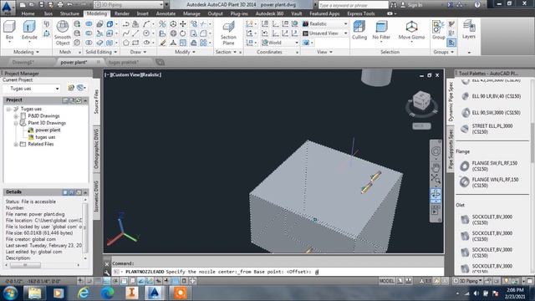
Task: Select tugas uas drawing in project tree
Action: (45, 137)
